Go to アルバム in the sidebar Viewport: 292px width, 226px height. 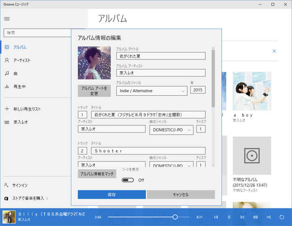[x=20, y=47]
